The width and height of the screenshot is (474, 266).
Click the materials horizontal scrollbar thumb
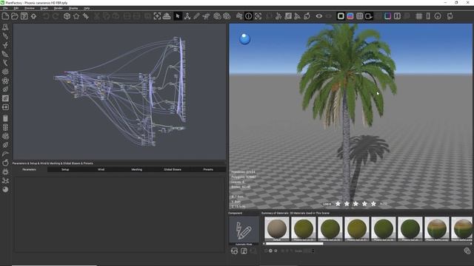point(295,244)
